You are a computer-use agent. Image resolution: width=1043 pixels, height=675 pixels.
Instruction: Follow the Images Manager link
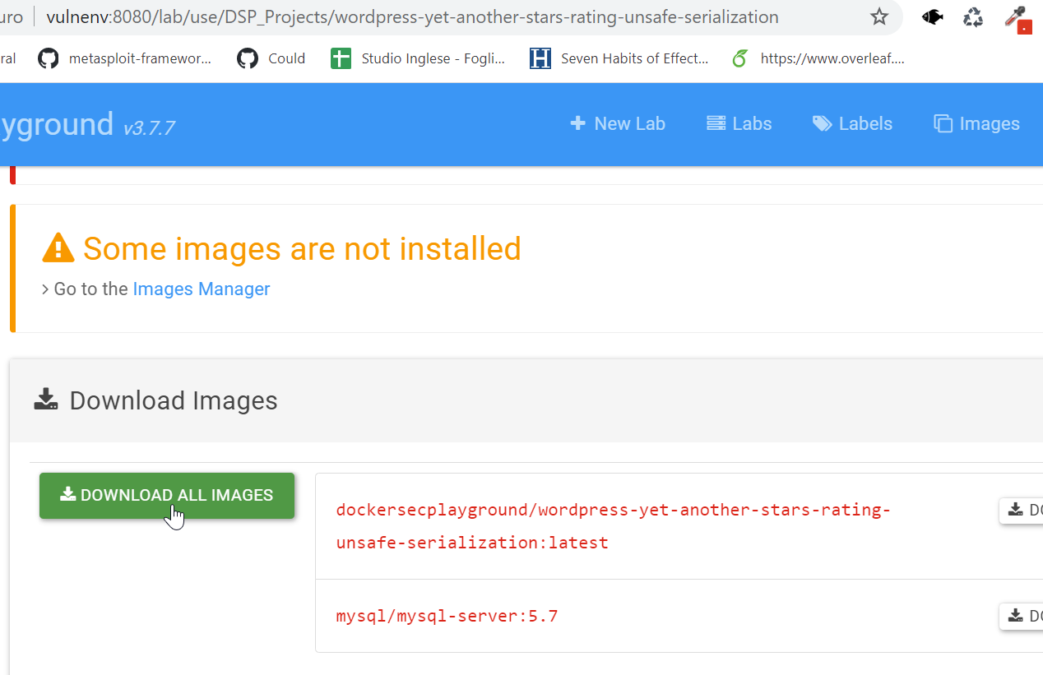[201, 289]
